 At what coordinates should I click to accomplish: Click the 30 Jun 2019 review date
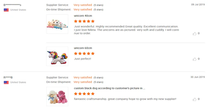pyautogui.click(x=197, y=77)
